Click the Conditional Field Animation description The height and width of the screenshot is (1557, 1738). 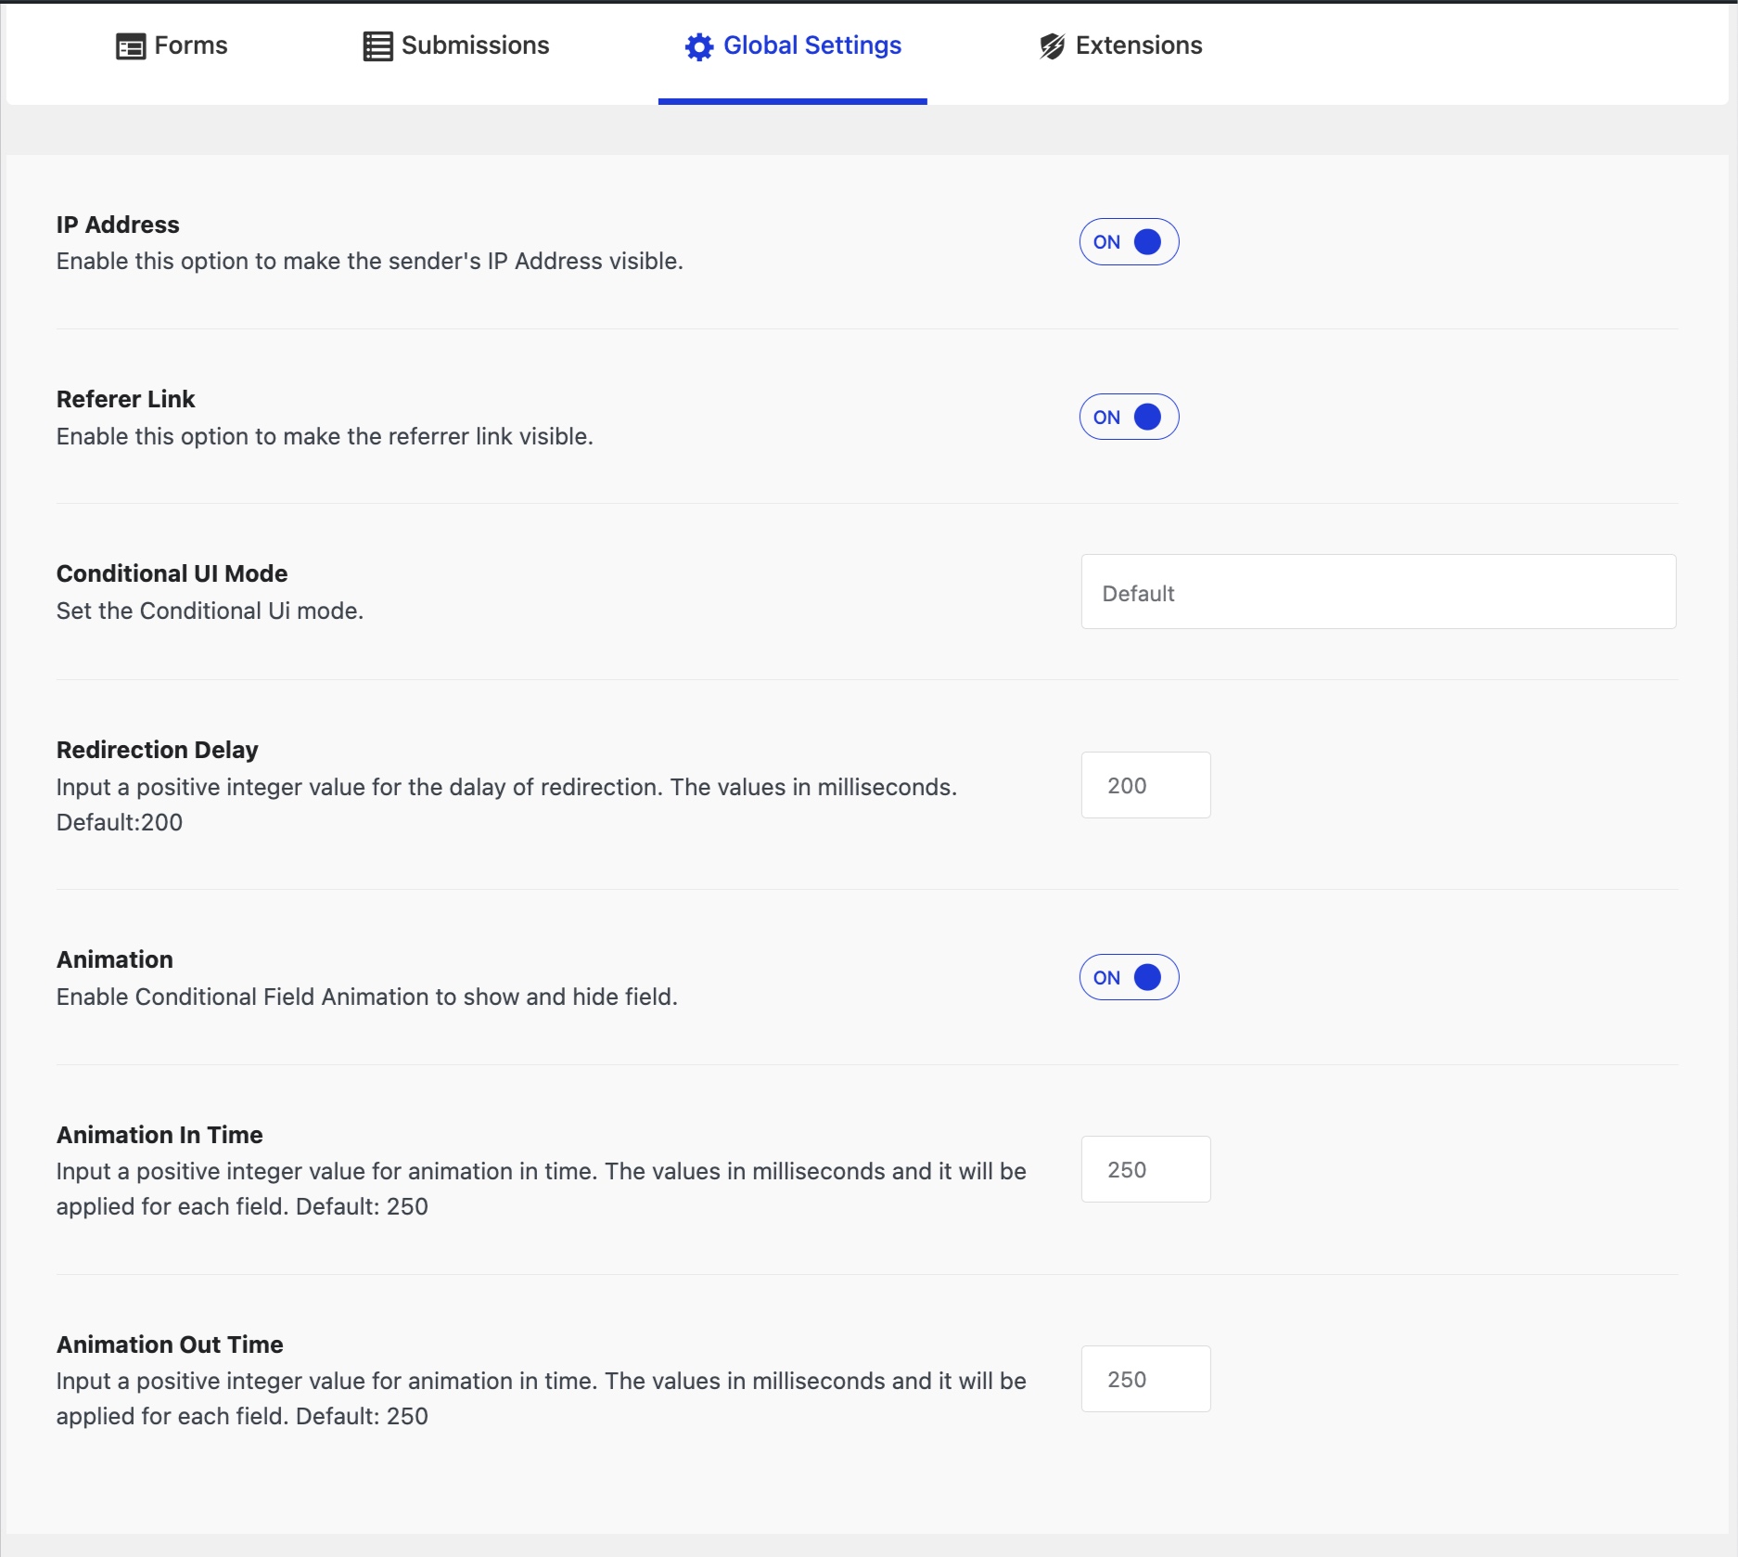coord(366,997)
